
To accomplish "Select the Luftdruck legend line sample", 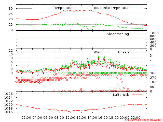I will [x=137, y=95].
